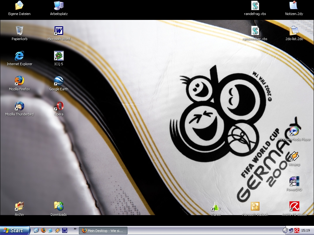Screen dimensions: 314x235
Task: Click the Opera browser desktop icon
Action: click(59, 106)
